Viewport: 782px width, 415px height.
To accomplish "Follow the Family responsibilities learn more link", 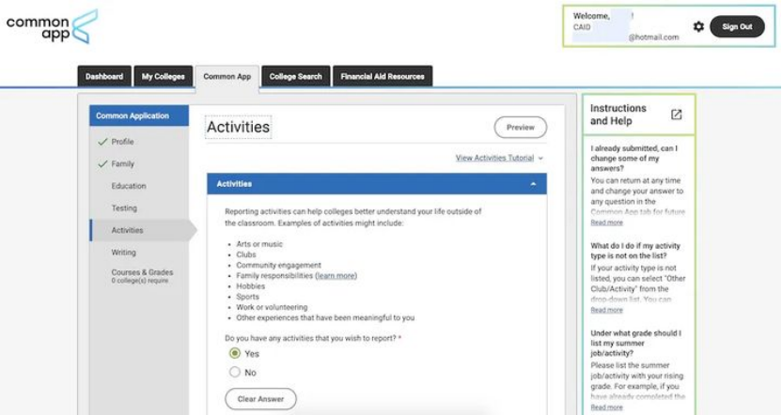I will coord(336,276).
